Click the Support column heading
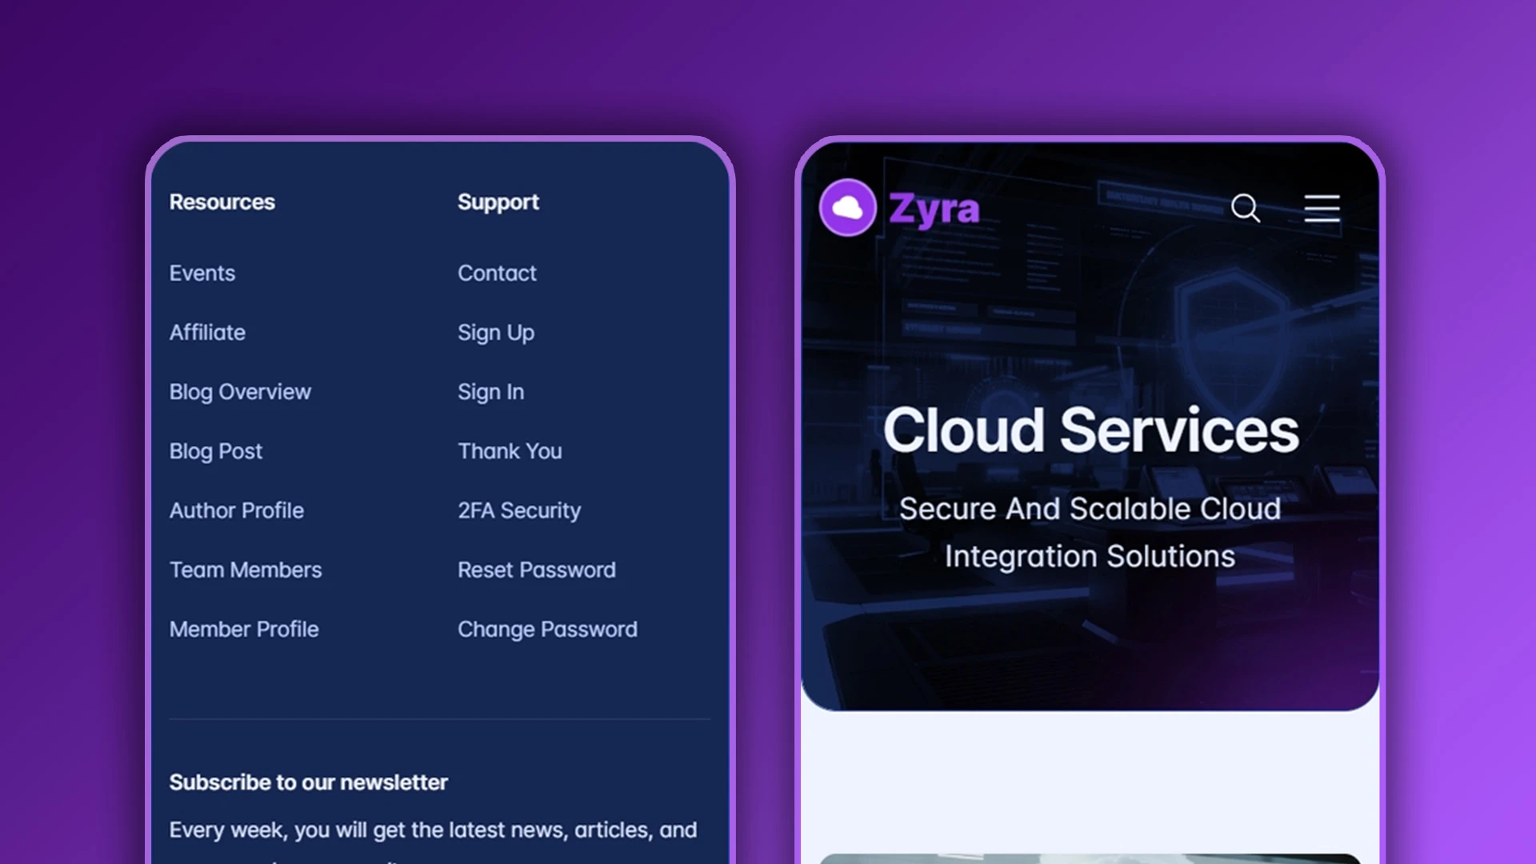The height and width of the screenshot is (864, 1536). point(498,202)
